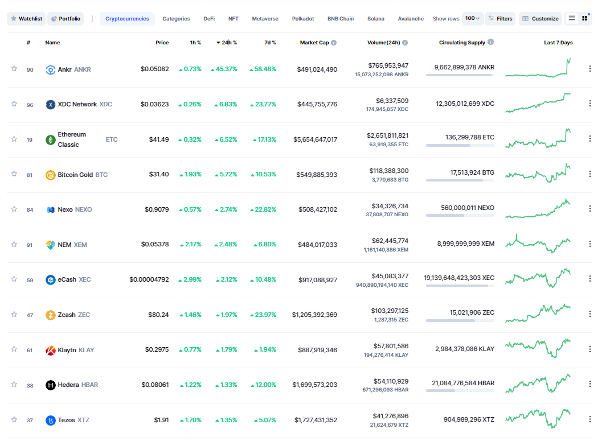
Task: Toggle the NEM watchlist star
Action: click(x=14, y=244)
